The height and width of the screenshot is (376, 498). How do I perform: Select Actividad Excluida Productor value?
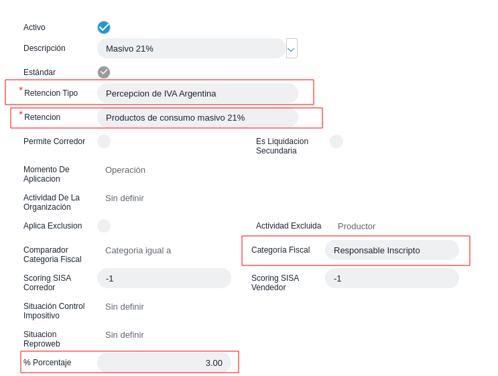pos(357,226)
